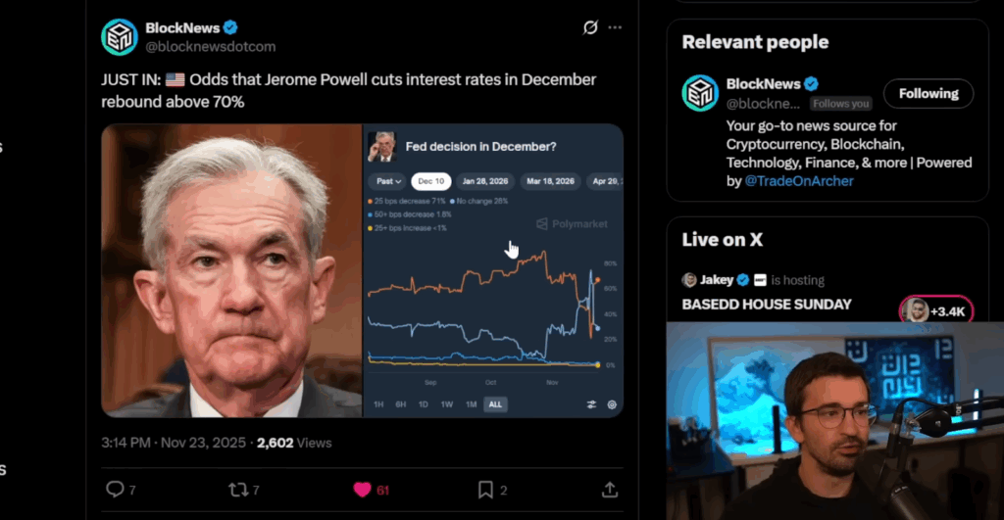This screenshot has height=520, width=1004.
Task: Open the Polymarket chart image
Action: point(493,270)
